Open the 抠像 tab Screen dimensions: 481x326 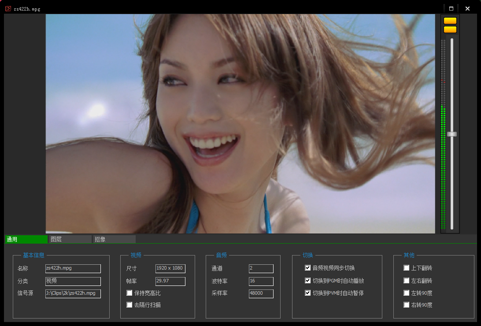(x=114, y=239)
